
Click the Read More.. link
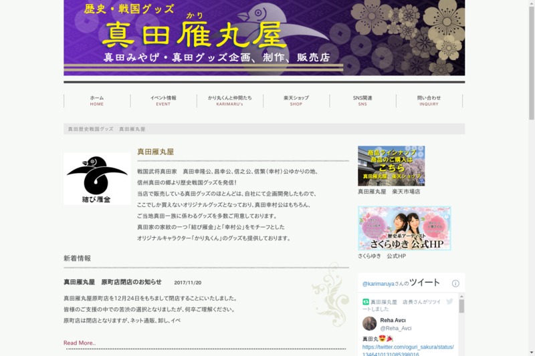coord(80,343)
